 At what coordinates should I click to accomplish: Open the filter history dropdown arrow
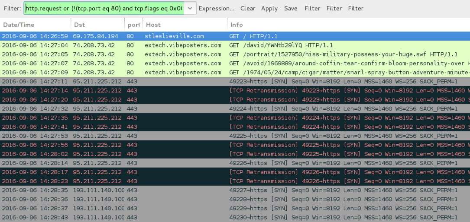tap(190, 8)
